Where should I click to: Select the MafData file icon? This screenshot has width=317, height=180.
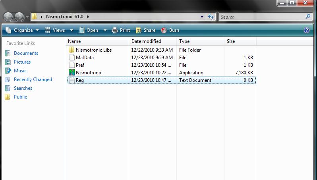coord(72,58)
